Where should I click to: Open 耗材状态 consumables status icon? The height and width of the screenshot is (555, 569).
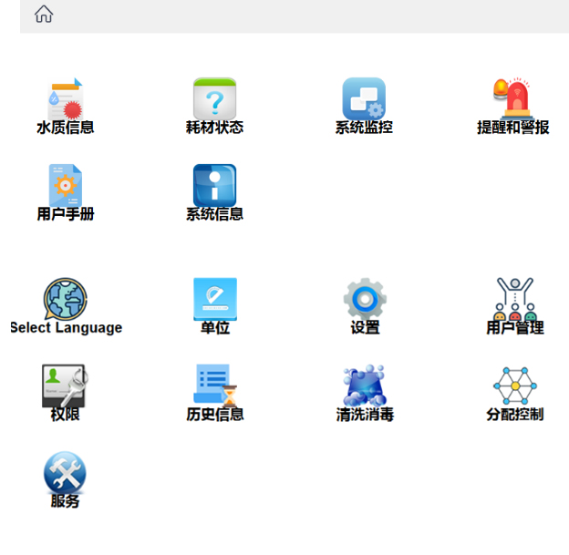214,98
